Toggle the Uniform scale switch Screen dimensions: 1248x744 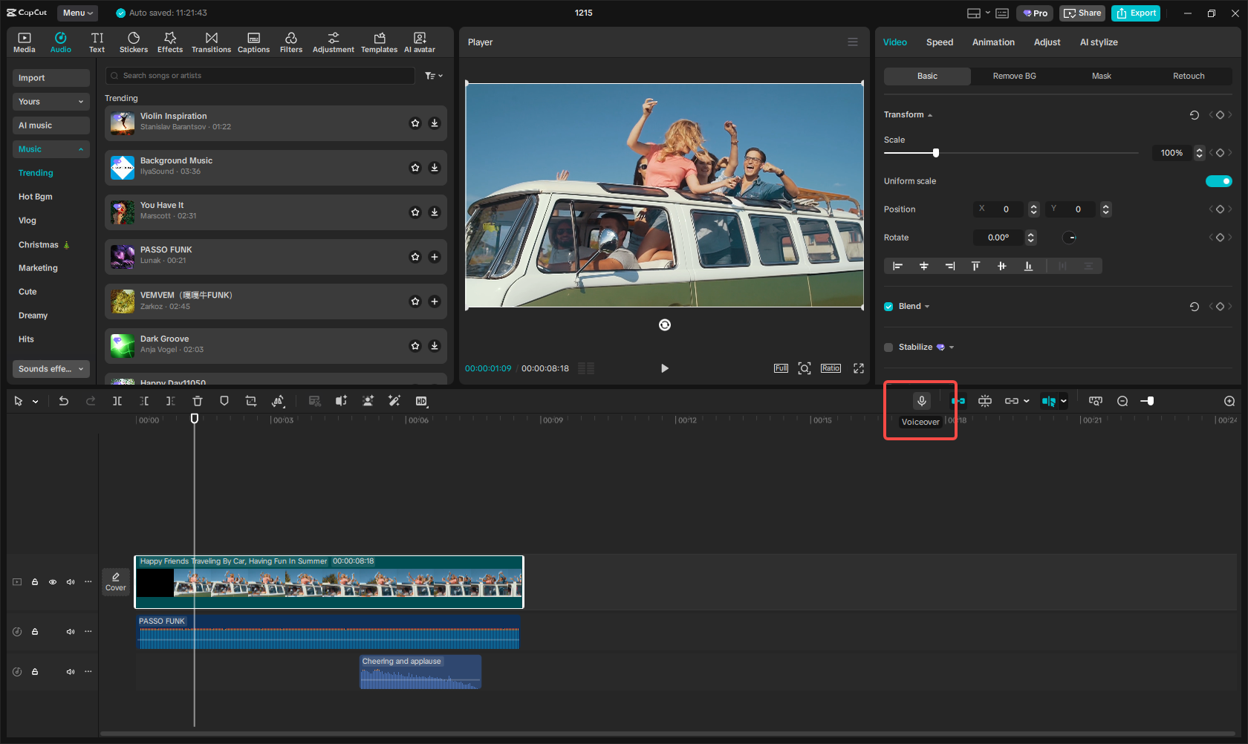(x=1218, y=181)
